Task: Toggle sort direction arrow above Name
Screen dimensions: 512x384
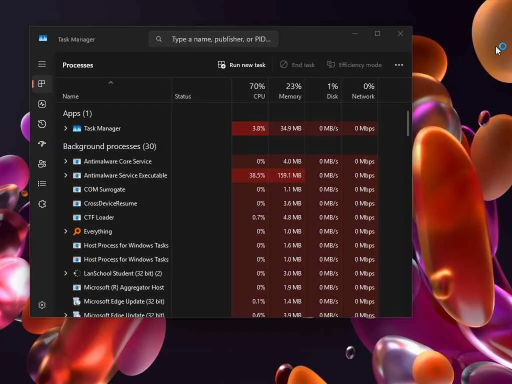Action: [x=110, y=82]
